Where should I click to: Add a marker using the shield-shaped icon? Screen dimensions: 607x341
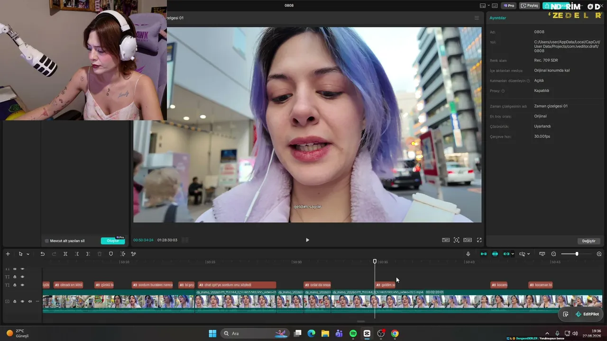point(111,254)
